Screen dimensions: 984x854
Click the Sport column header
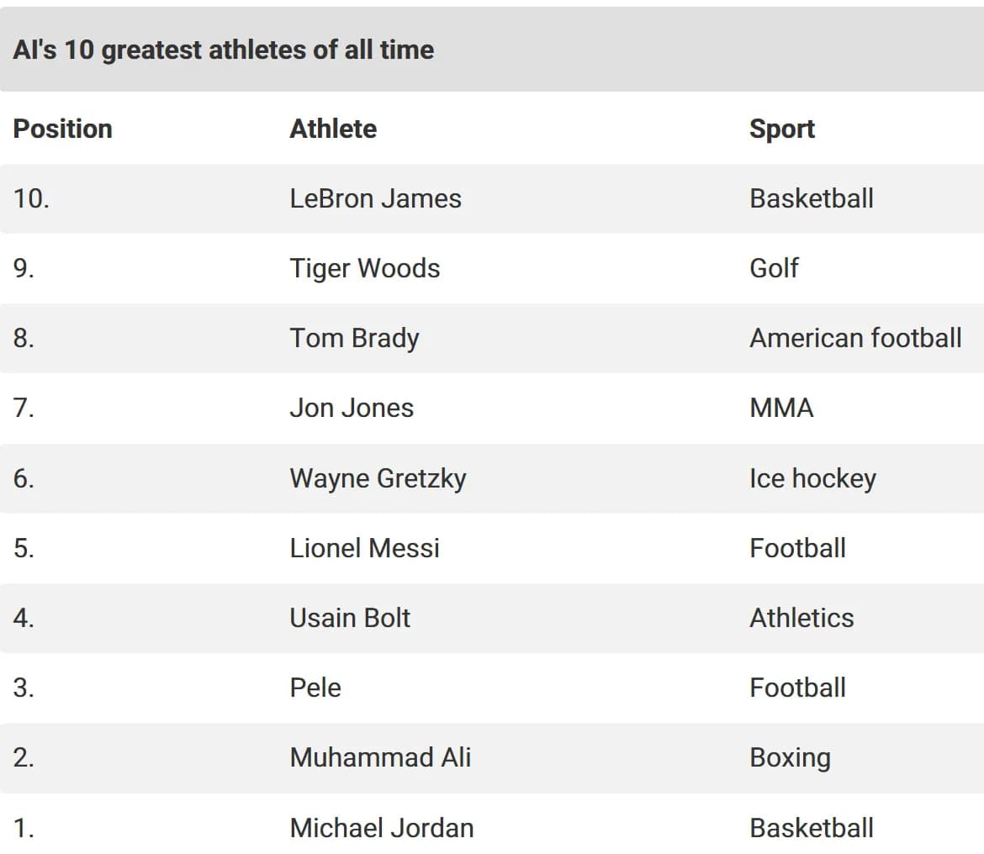[x=782, y=129]
